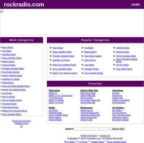
Task: Click the HOME link in header
Action: coord(136,4)
